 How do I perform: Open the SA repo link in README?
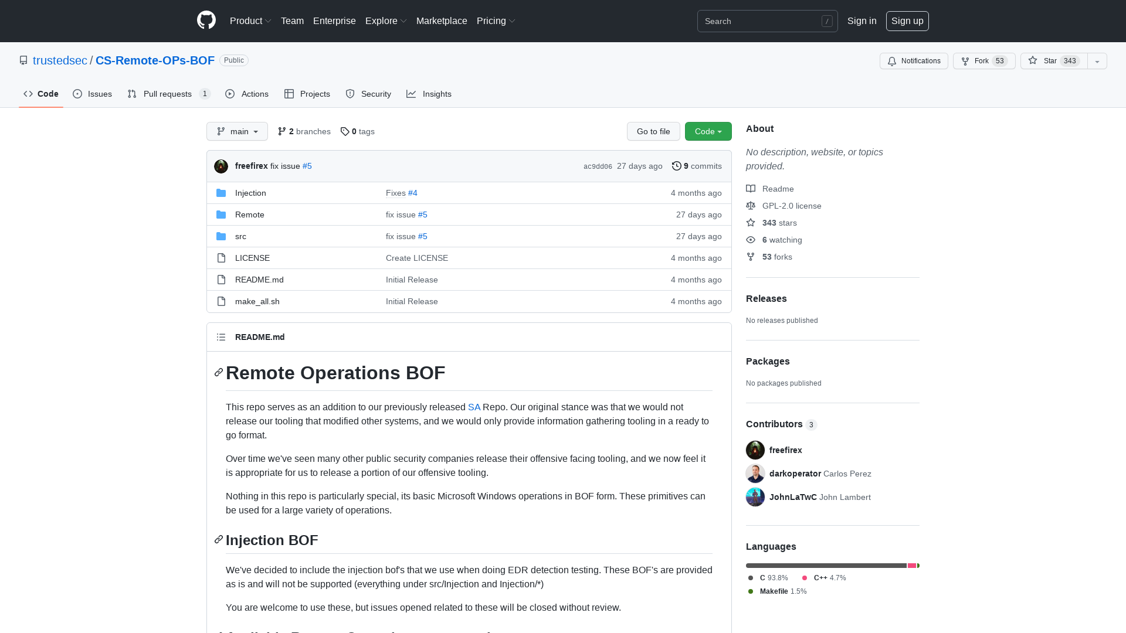(x=474, y=407)
